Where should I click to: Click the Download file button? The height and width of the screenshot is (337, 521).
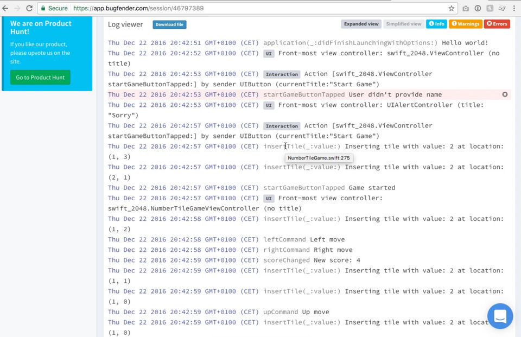(169, 24)
